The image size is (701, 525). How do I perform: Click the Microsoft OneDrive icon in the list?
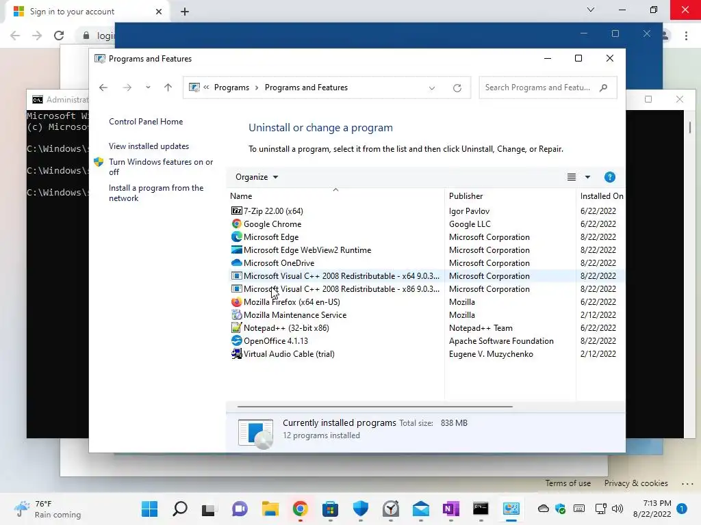(x=236, y=262)
